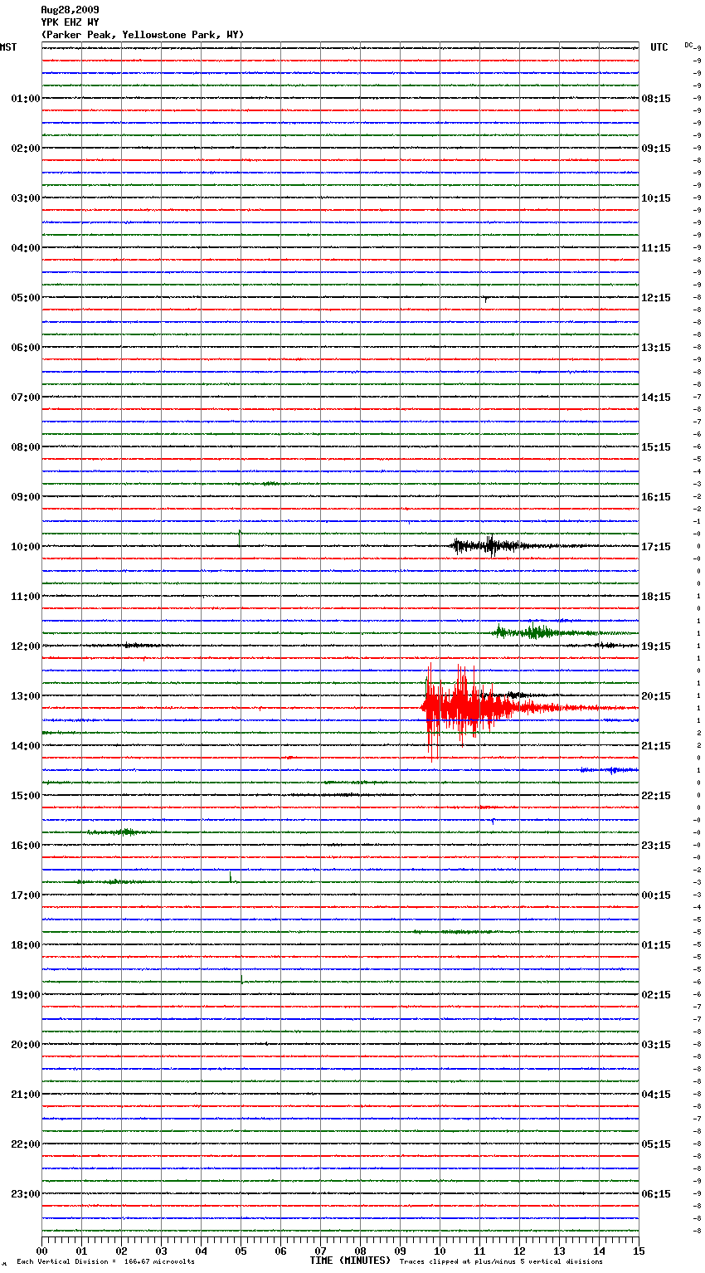This screenshot has width=705, height=1273.
Task: Click the MST time zone label
Action: point(8,47)
